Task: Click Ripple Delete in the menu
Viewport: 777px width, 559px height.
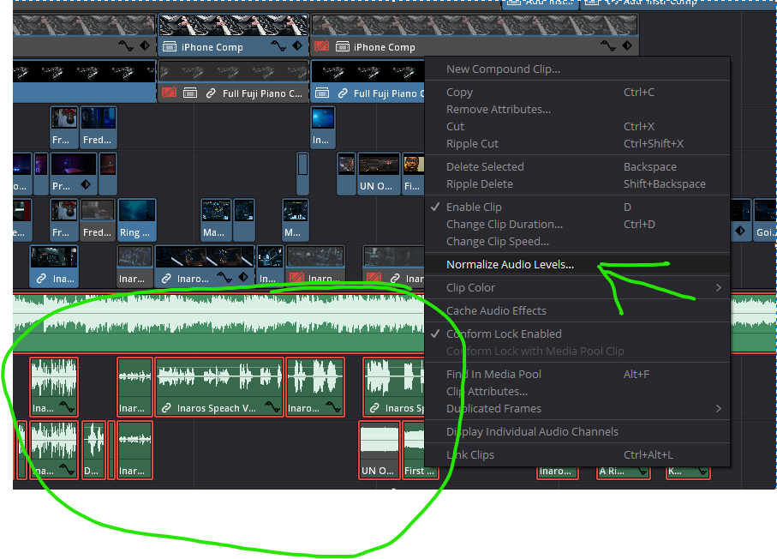Action: [480, 184]
